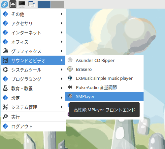Viewport: 165px width, 149px height.
Task: Click the Asunder CD Ripper disc icon
Action: 70,60
